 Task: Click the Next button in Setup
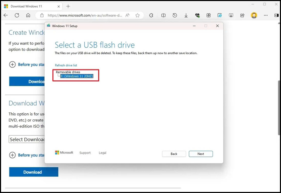(201, 154)
